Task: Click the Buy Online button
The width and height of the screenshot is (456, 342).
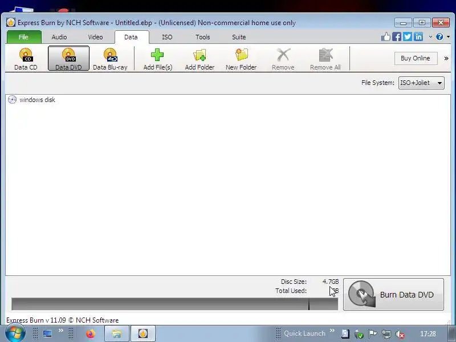Action: click(x=416, y=58)
